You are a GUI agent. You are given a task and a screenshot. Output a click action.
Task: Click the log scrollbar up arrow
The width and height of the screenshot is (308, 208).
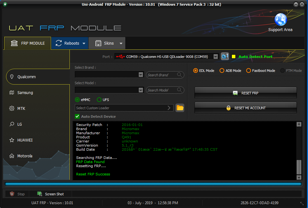point(299,124)
